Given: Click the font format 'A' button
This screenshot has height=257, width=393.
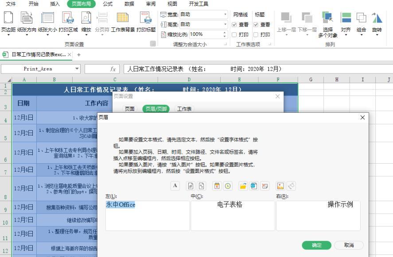Looking at the screenshot, I should coord(175,186).
